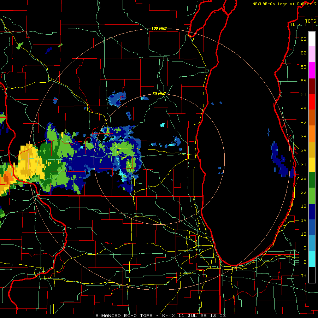Viewport: 318px width, 318px height.
Task: Click the '[K FT]' units label
Action: pos(299,24)
